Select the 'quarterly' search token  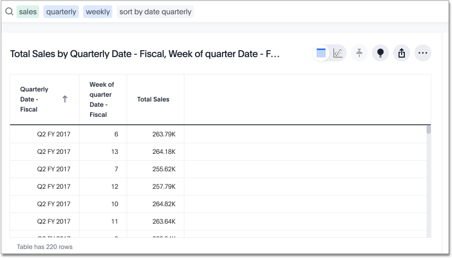pyautogui.click(x=61, y=12)
